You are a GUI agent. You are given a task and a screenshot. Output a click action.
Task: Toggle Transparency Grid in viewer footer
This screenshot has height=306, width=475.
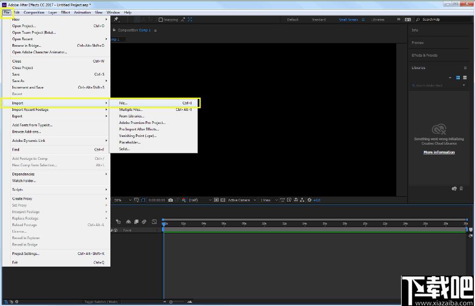pos(223,200)
